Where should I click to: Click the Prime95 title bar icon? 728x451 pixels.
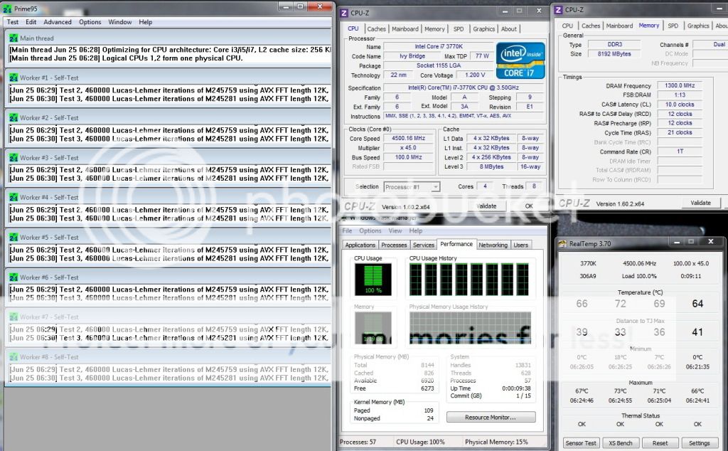[8, 9]
